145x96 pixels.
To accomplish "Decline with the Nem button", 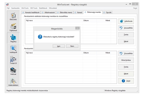I will 72,46.
